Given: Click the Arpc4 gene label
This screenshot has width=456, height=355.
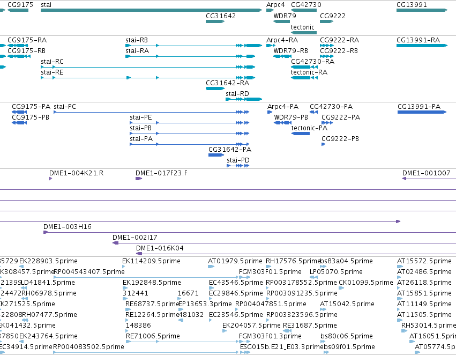Looking at the screenshot, I should click(x=275, y=5).
